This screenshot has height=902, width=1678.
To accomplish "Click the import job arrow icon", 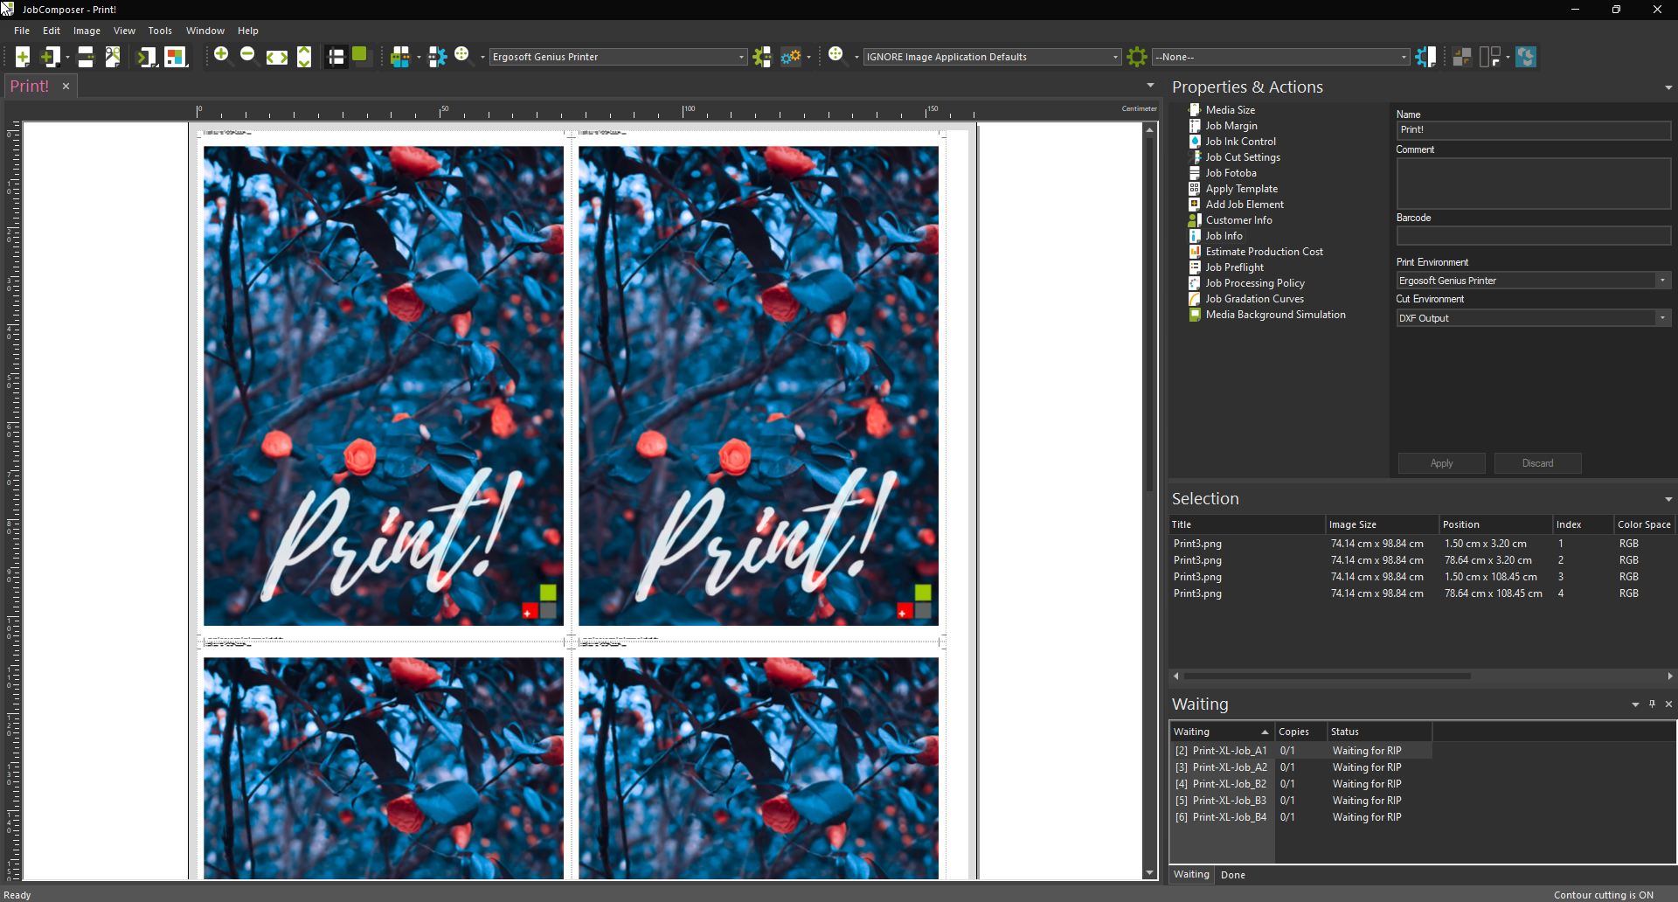I will pyautogui.click(x=147, y=57).
